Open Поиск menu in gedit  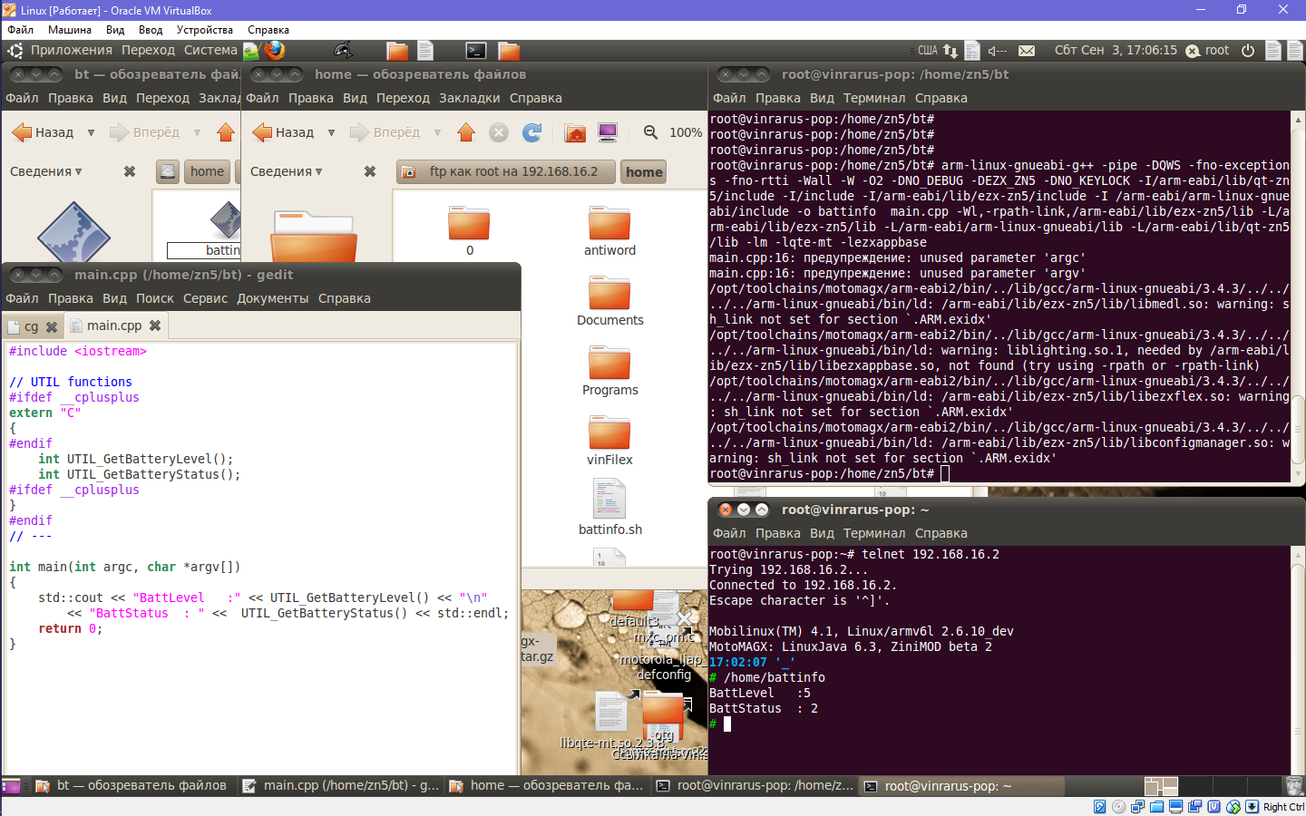point(155,298)
